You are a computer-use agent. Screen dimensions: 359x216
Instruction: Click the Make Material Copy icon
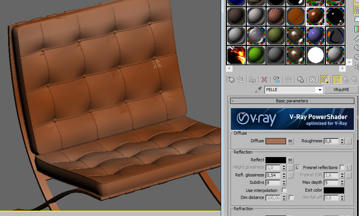coord(276,79)
